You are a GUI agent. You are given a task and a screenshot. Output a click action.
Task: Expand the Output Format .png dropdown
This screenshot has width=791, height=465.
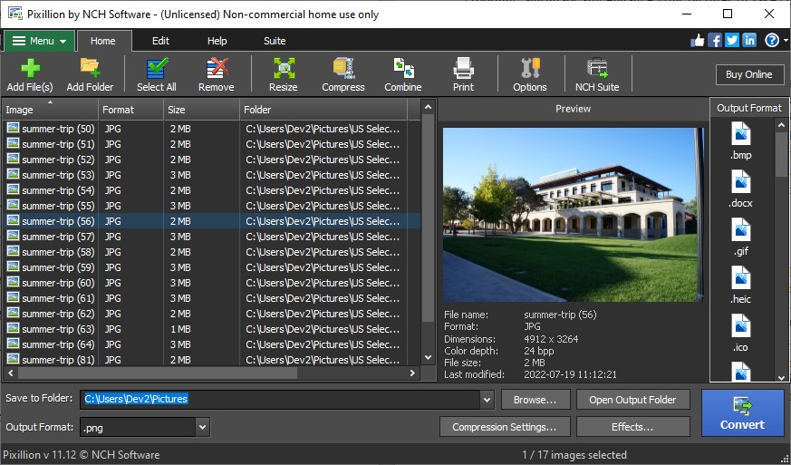pos(202,427)
